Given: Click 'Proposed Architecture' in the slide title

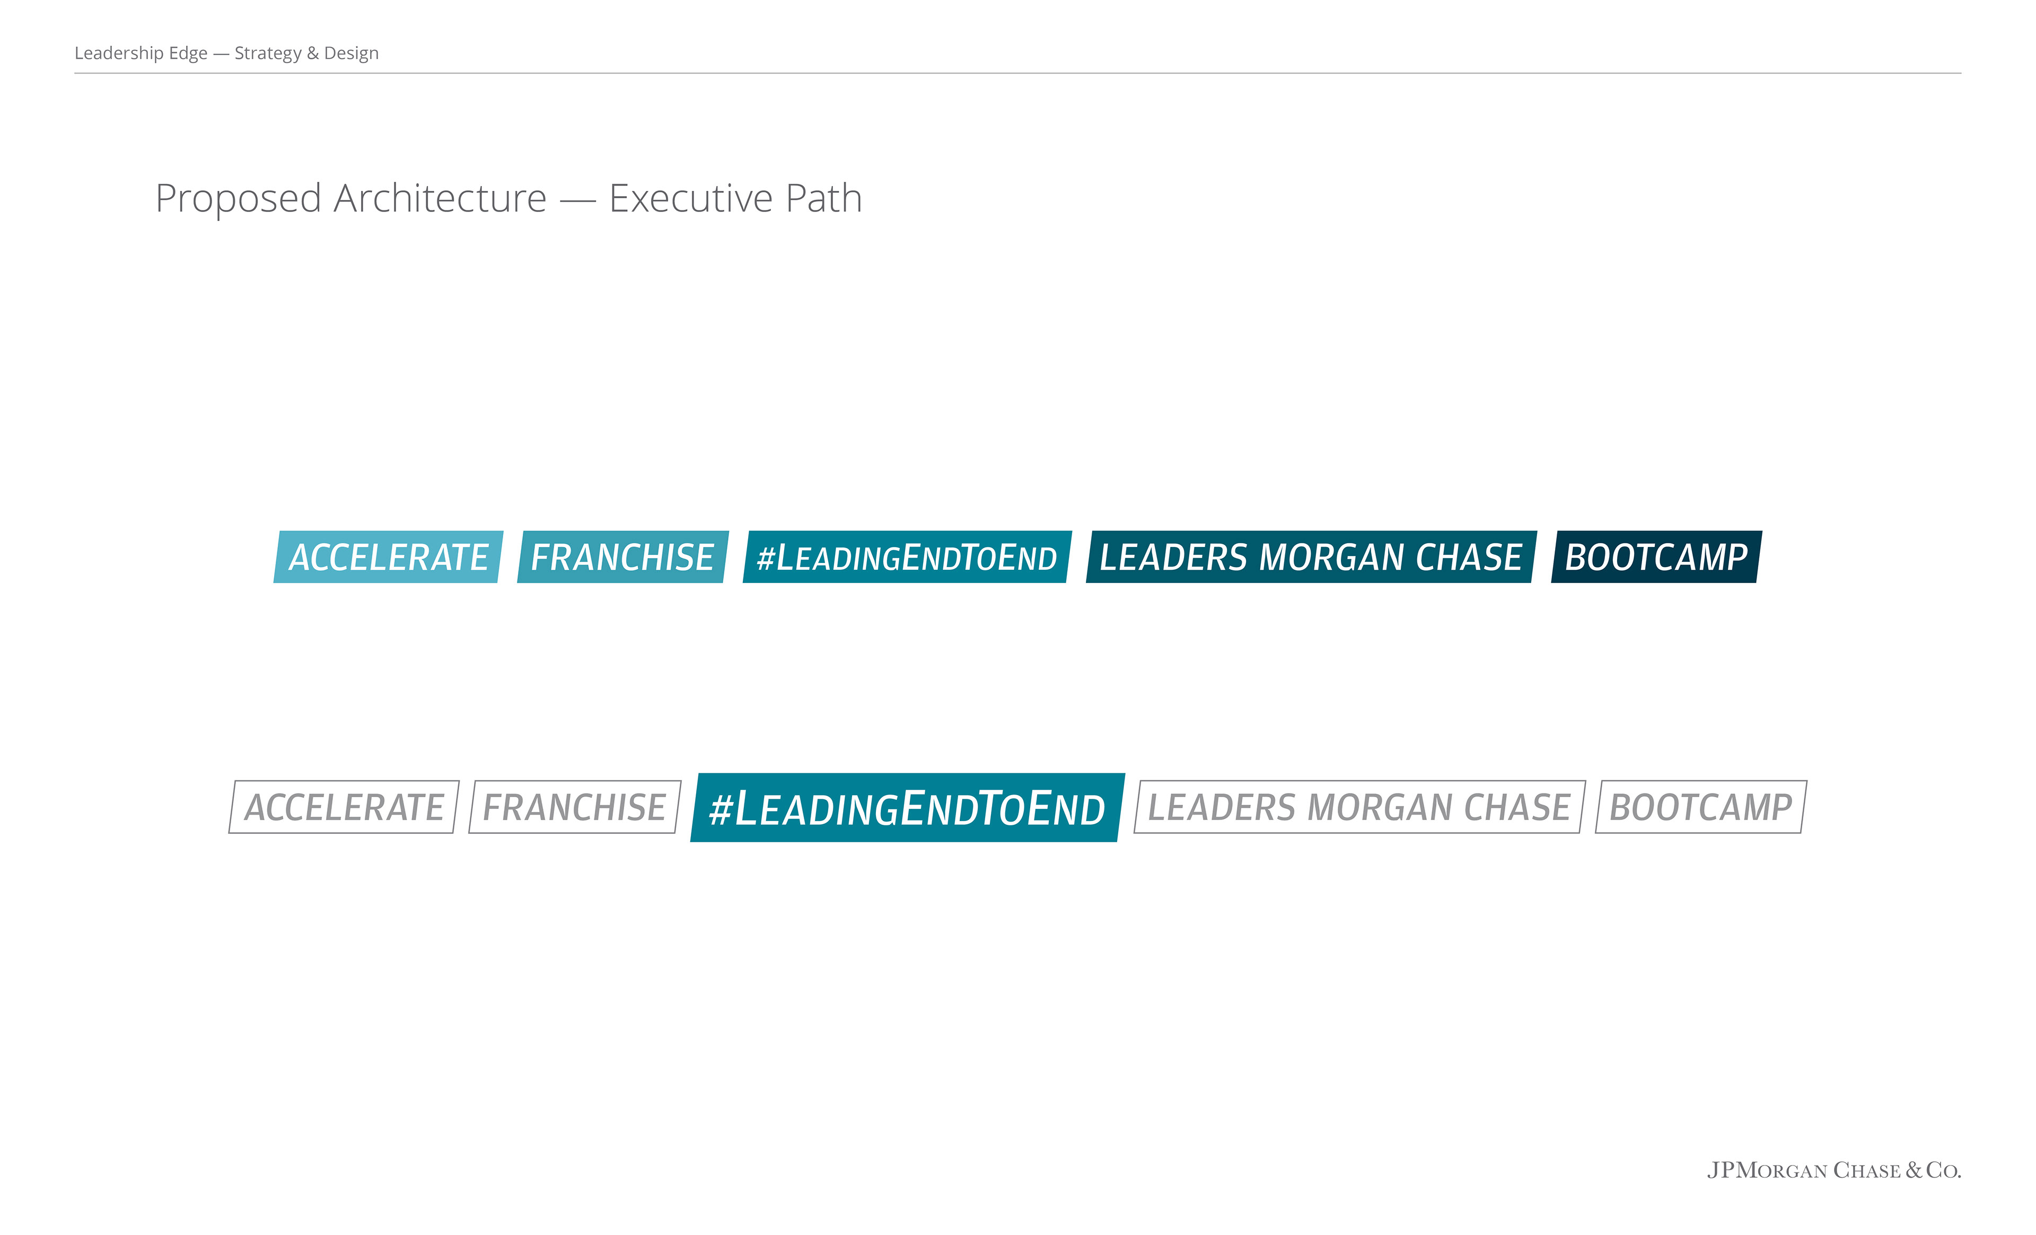Looking at the screenshot, I should tap(351, 199).
